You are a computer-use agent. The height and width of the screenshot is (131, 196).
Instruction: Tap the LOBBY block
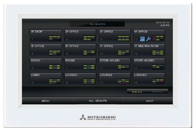click(x=46, y=79)
